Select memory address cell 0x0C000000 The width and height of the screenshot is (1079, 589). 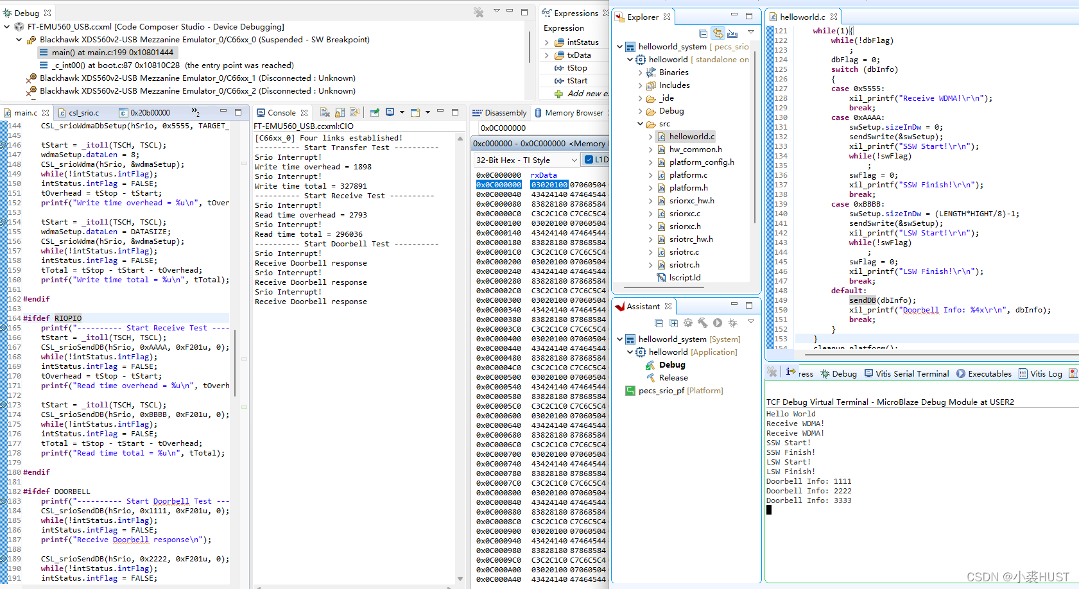coord(499,185)
